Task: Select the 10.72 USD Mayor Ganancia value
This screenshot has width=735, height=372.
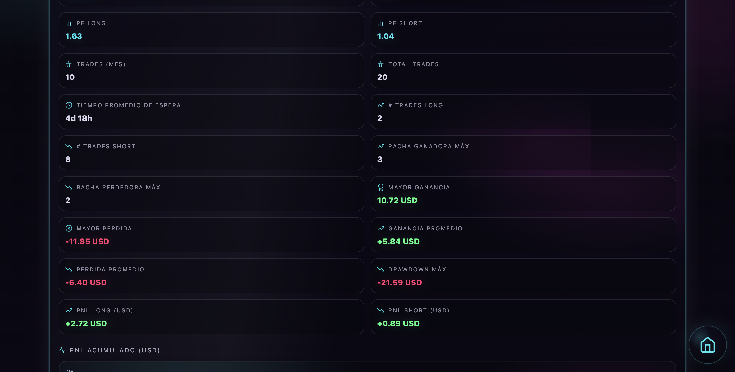Action: [x=397, y=201]
